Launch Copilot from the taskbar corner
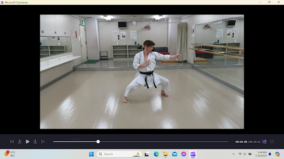The image size is (284, 159). (x=277, y=154)
